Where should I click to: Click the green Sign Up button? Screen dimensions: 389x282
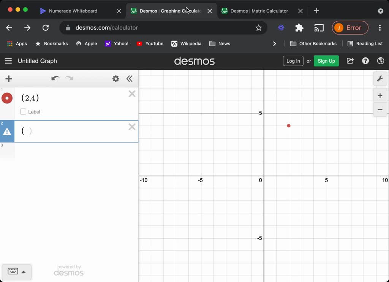tap(326, 61)
